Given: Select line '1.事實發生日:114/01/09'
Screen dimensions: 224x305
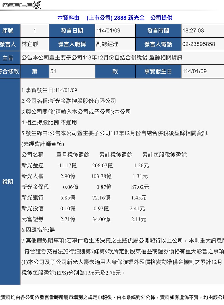Looking at the screenshot, I should coord(49,90).
